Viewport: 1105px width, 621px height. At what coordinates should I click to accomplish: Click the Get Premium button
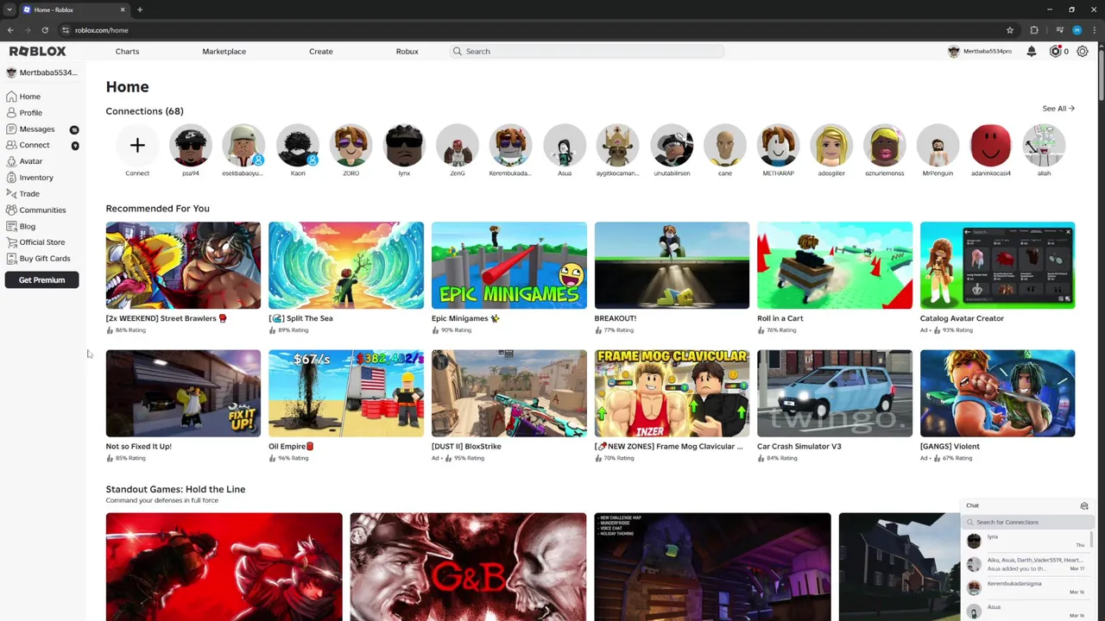(x=41, y=280)
